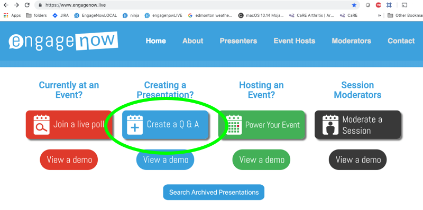Click the Currently at an Event? heading
This screenshot has width=423, height=210.
click(x=69, y=90)
